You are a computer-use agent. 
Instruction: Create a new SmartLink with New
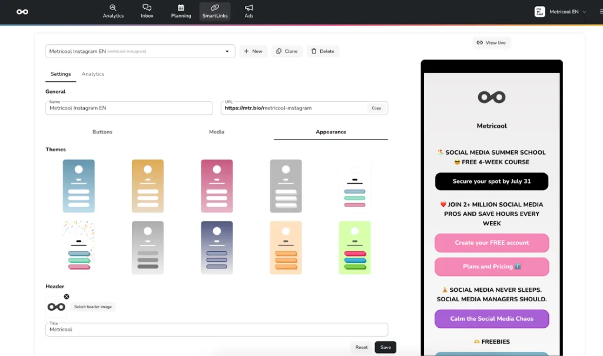pyautogui.click(x=253, y=51)
